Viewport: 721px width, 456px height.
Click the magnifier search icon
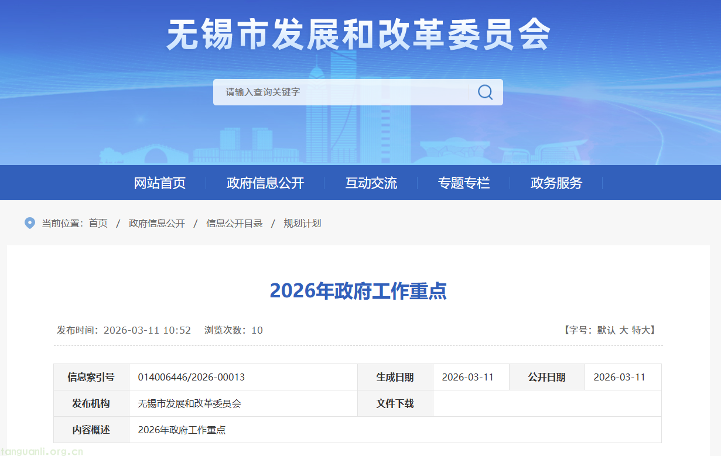[x=485, y=92]
